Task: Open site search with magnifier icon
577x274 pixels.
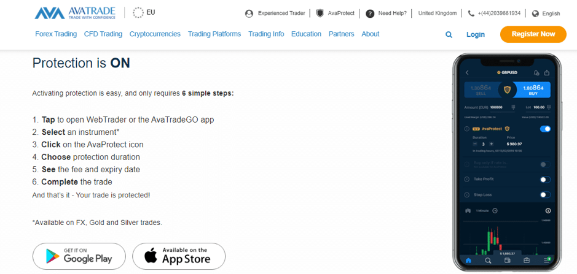Action: point(449,34)
